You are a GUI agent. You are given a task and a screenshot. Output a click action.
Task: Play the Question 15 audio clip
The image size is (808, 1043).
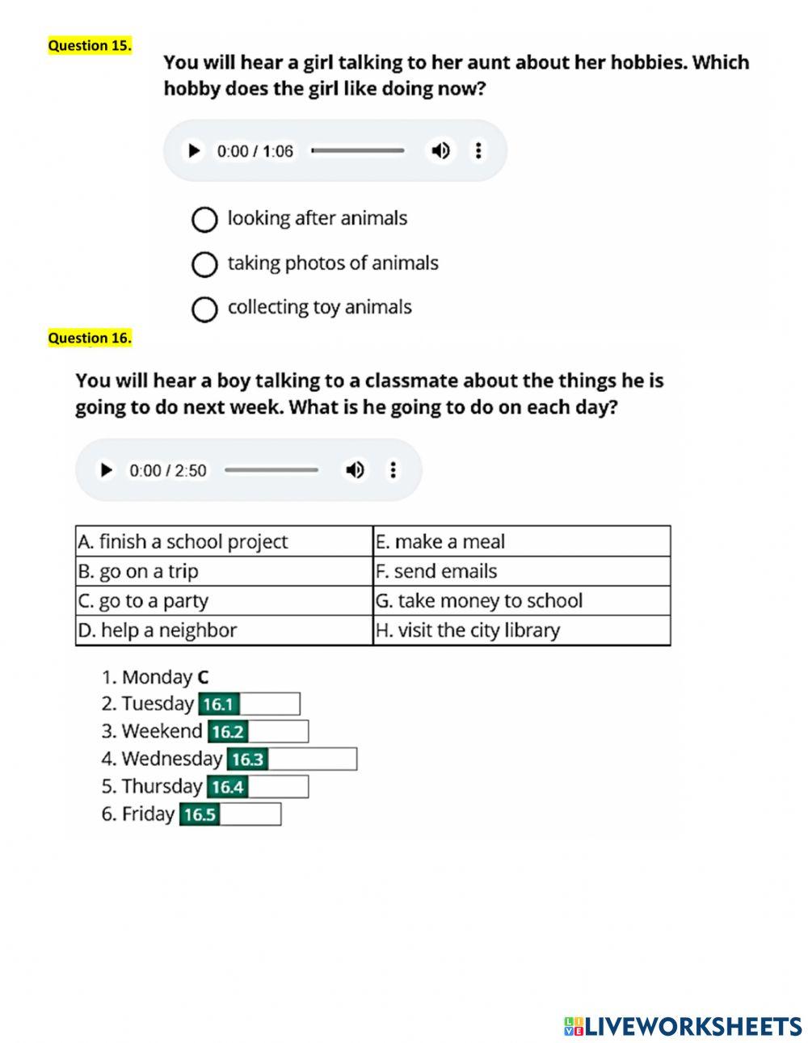(x=193, y=150)
